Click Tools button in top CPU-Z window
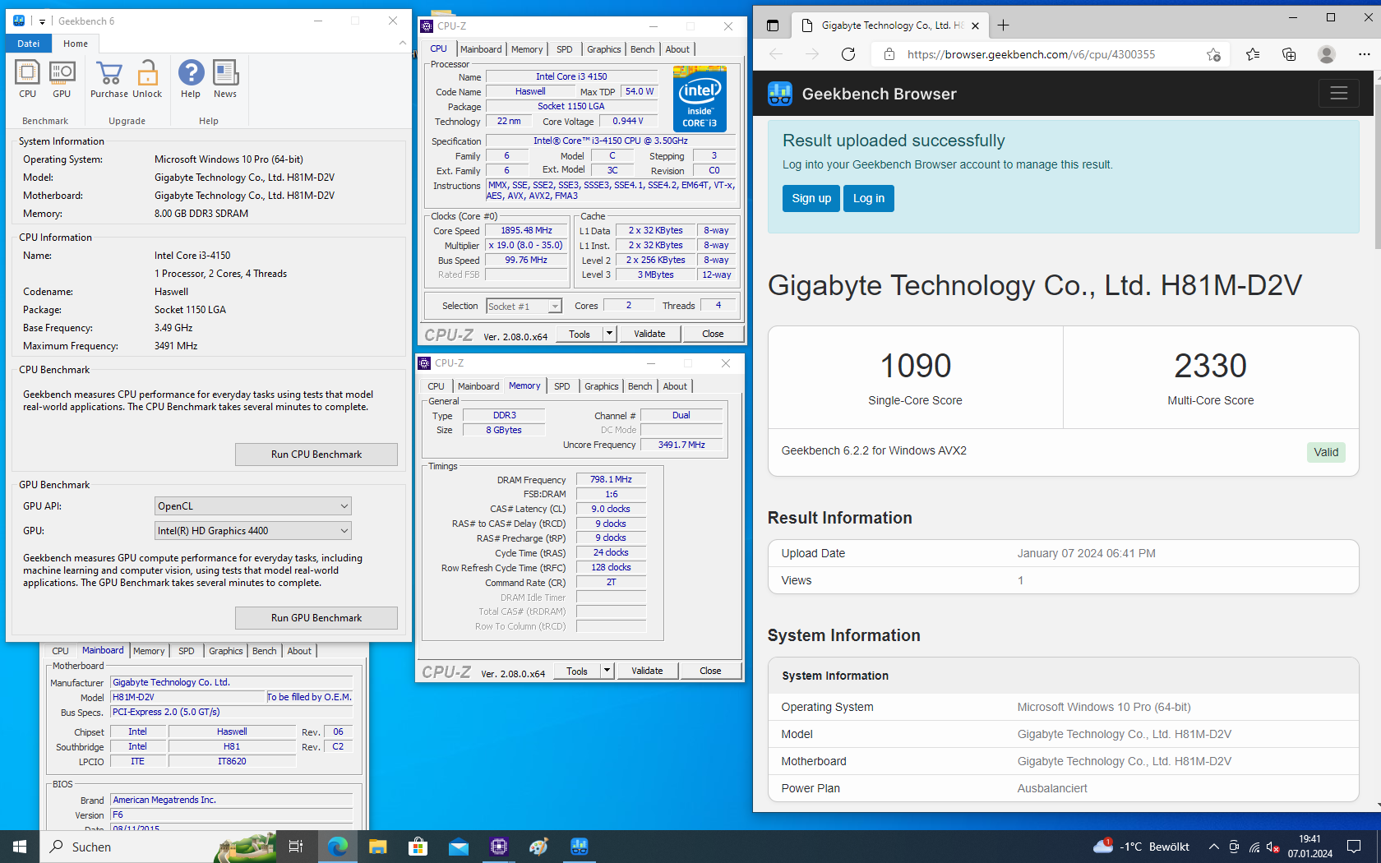Image resolution: width=1381 pixels, height=863 pixels. tap(580, 335)
